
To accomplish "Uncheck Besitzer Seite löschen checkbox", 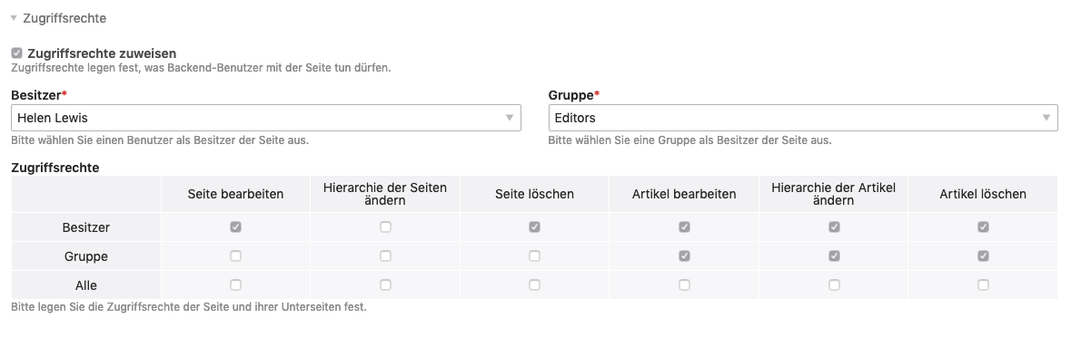I will 534,226.
